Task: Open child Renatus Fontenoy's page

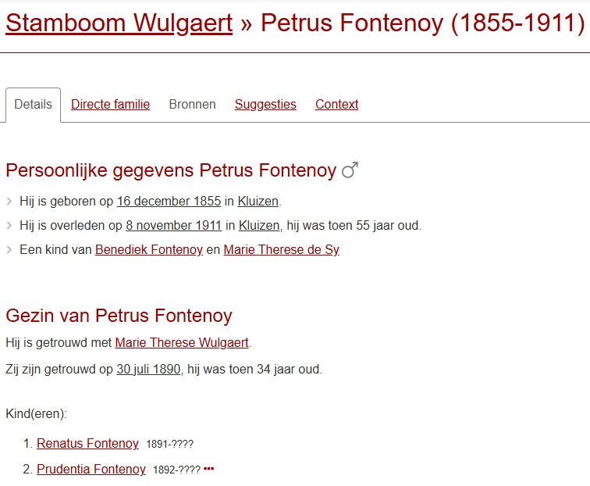Action: tap(87, 444)
